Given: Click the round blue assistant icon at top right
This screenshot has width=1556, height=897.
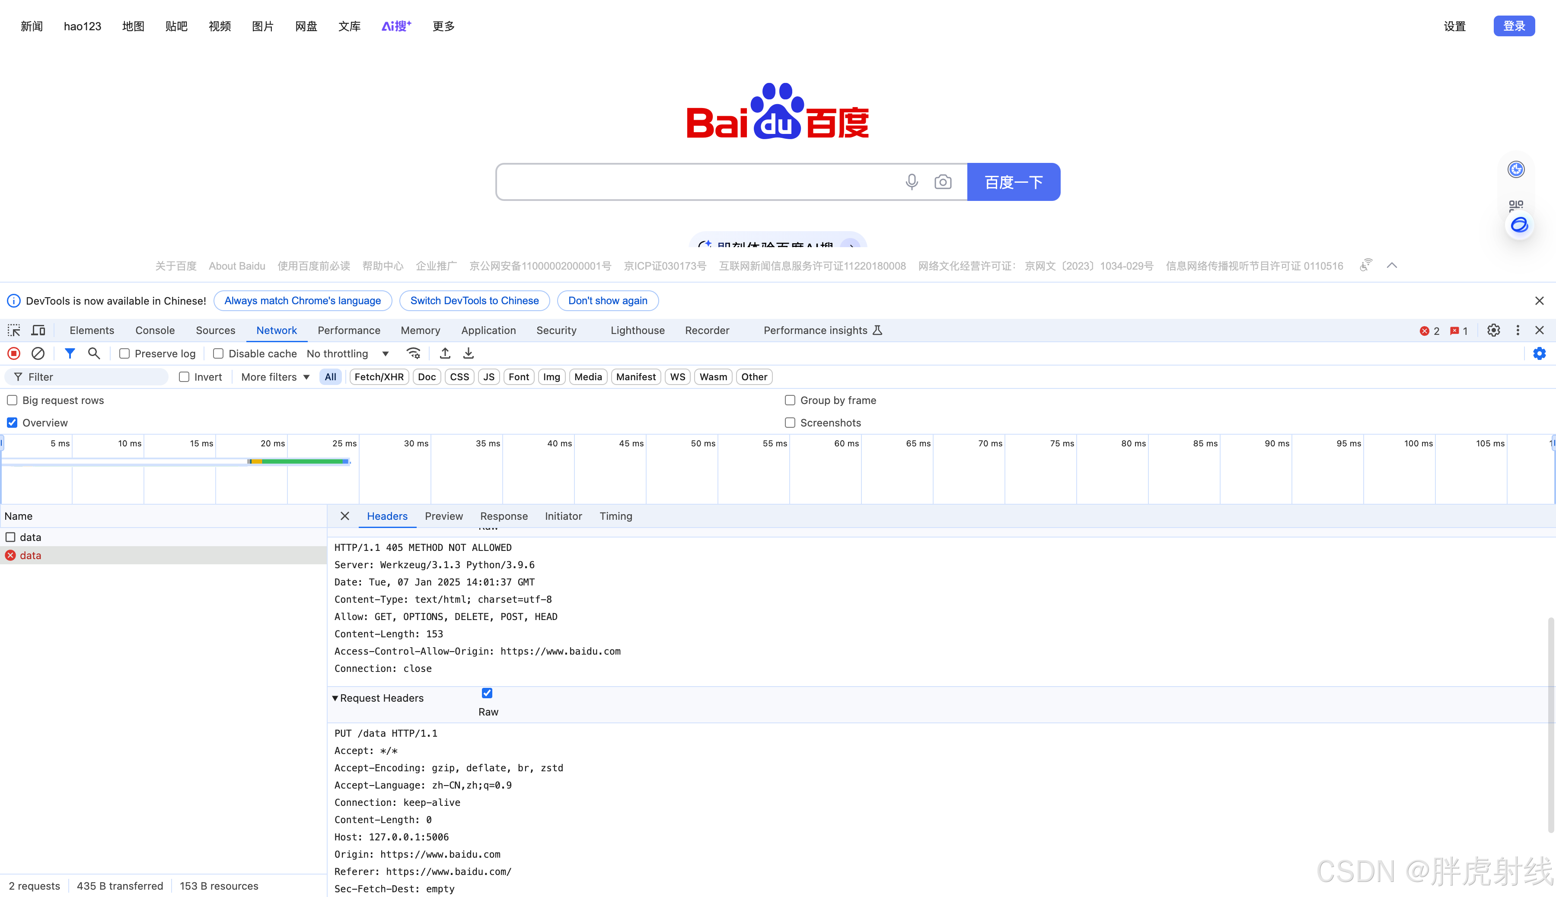Looking at the screenshot, I should (x=1516, y=169).
